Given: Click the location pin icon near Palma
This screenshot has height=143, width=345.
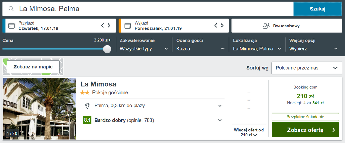Looking at the screenshot, I should pyautogui.click(x=87, y=106).
